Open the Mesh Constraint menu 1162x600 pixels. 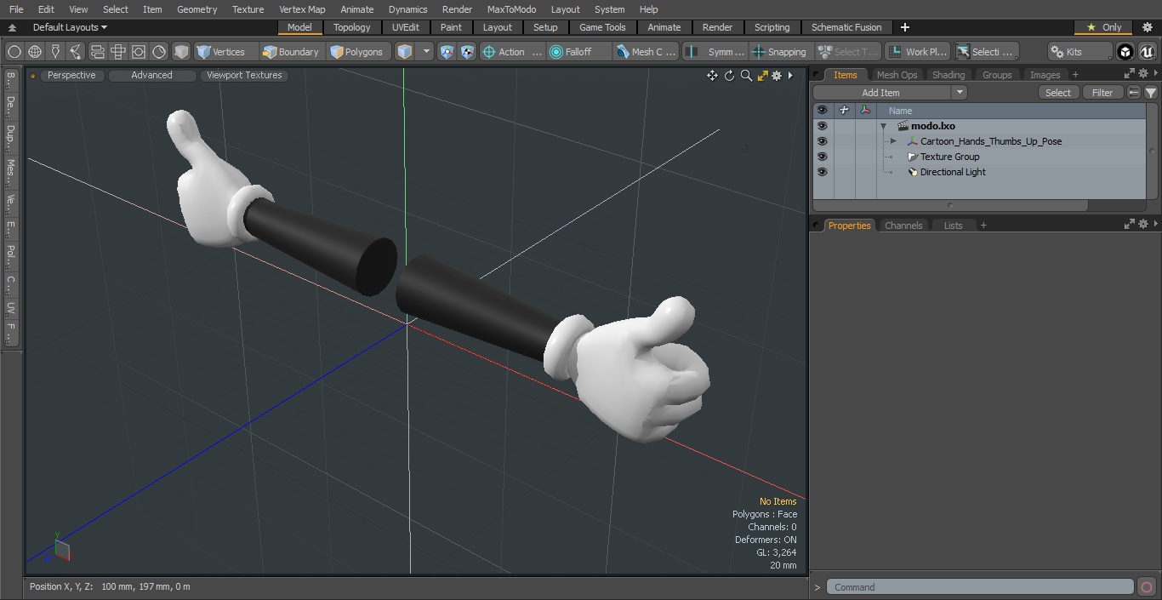point(647,52)
